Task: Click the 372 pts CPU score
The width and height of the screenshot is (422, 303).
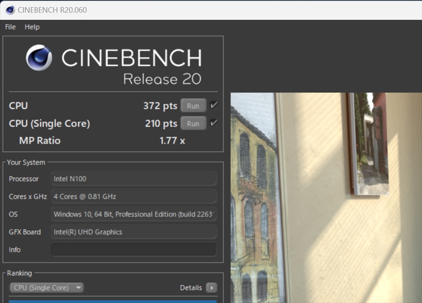Action: coord(160,106)
